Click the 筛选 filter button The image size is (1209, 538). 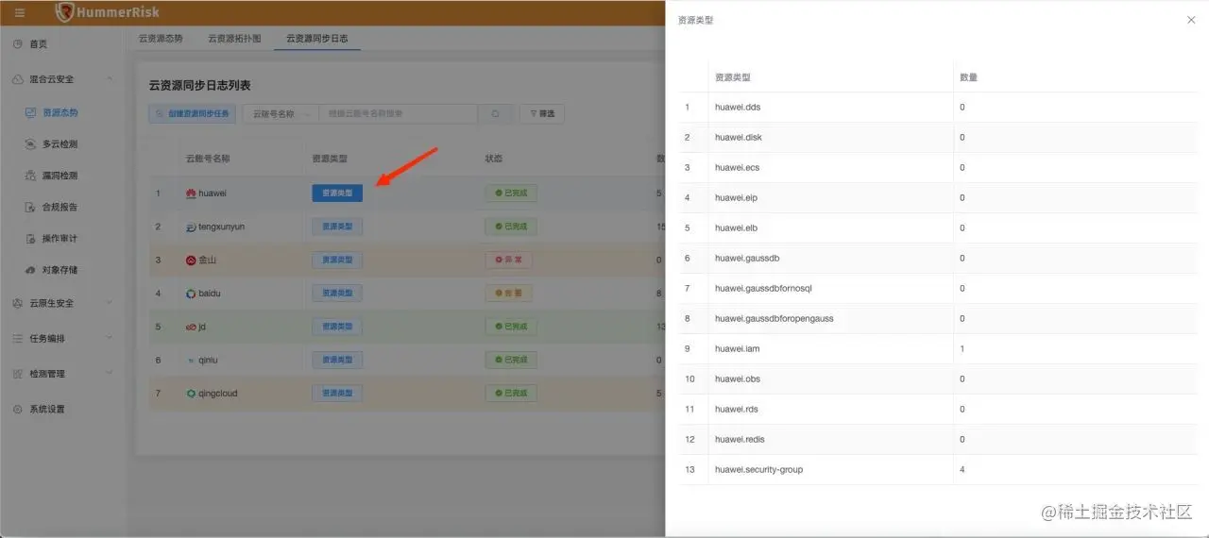pyautogui.click(x=541, y=113)
